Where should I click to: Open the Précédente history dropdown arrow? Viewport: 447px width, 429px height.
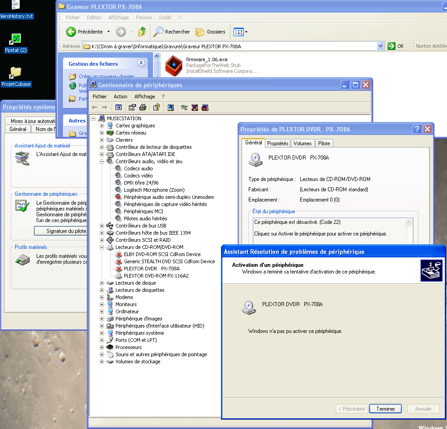[x=108, y=32]
